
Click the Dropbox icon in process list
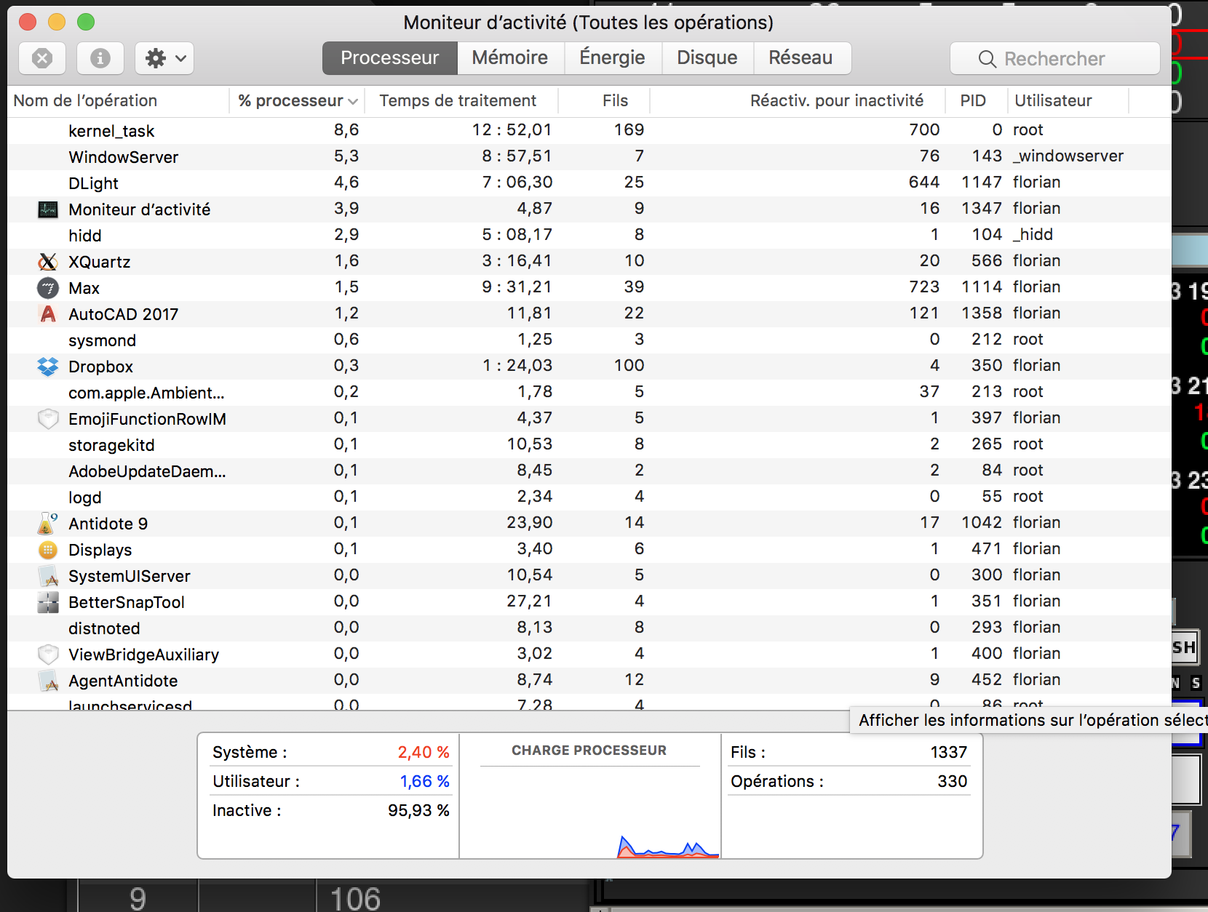48,367
